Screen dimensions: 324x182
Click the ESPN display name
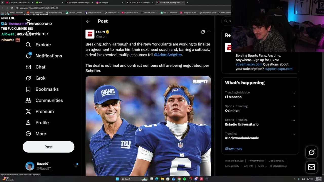pos(100,32)
